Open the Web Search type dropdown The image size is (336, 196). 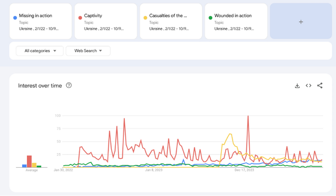[x=88, y=51]
